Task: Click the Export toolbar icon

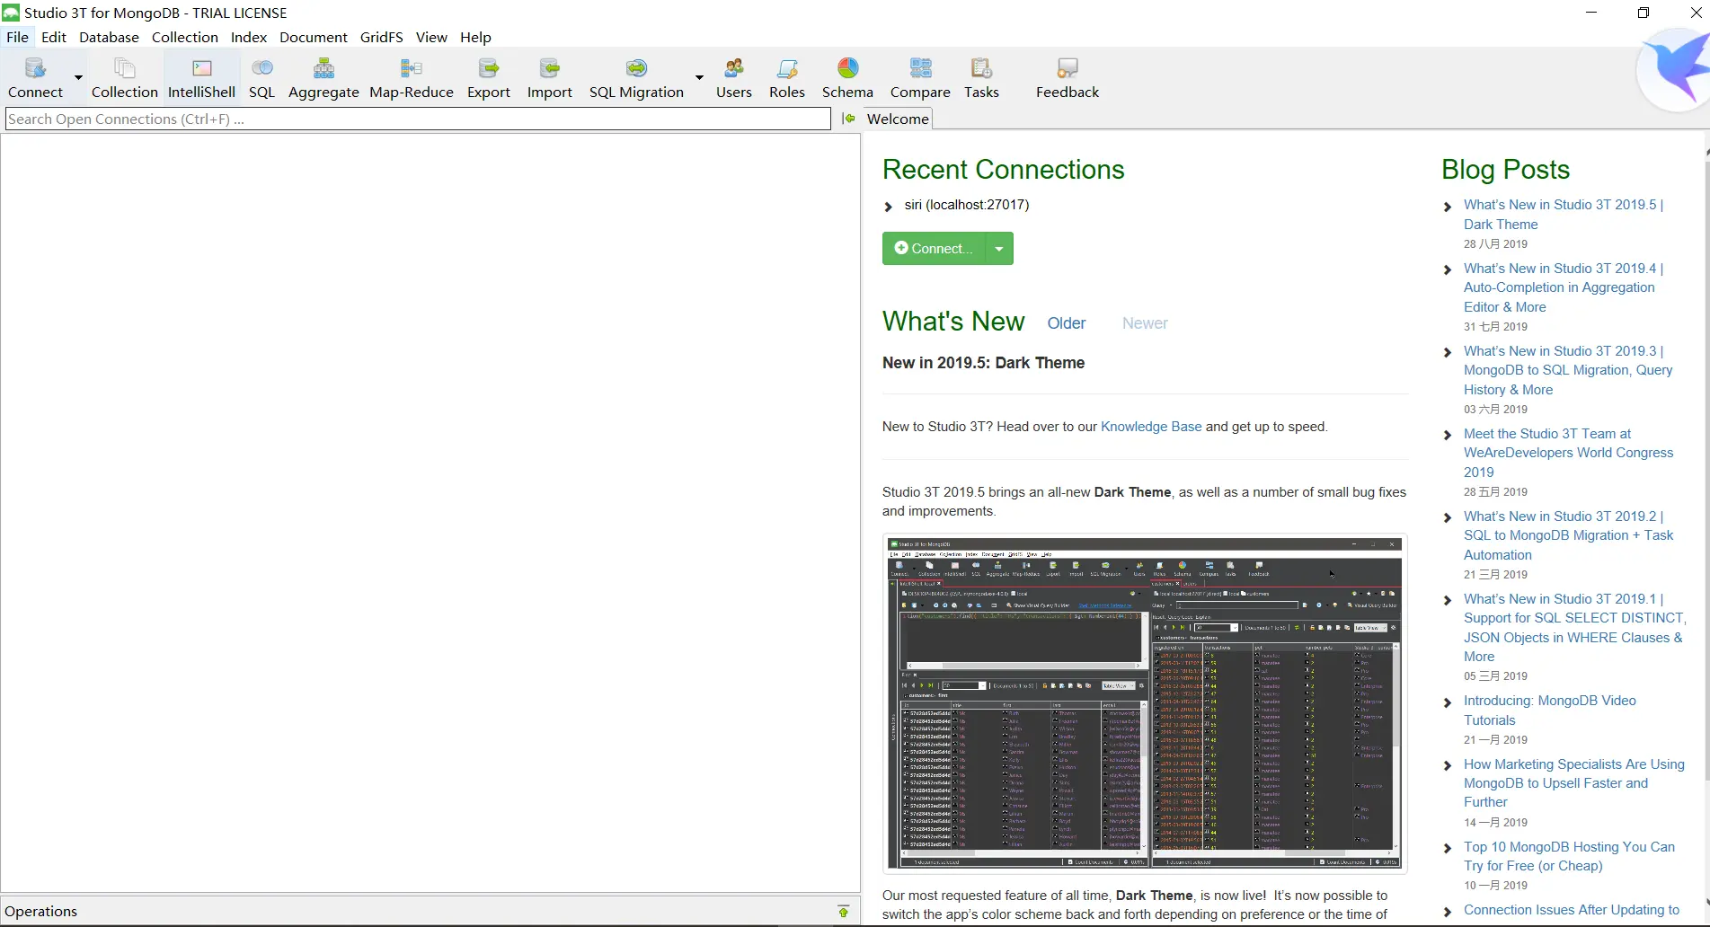Action: [489, 77]
